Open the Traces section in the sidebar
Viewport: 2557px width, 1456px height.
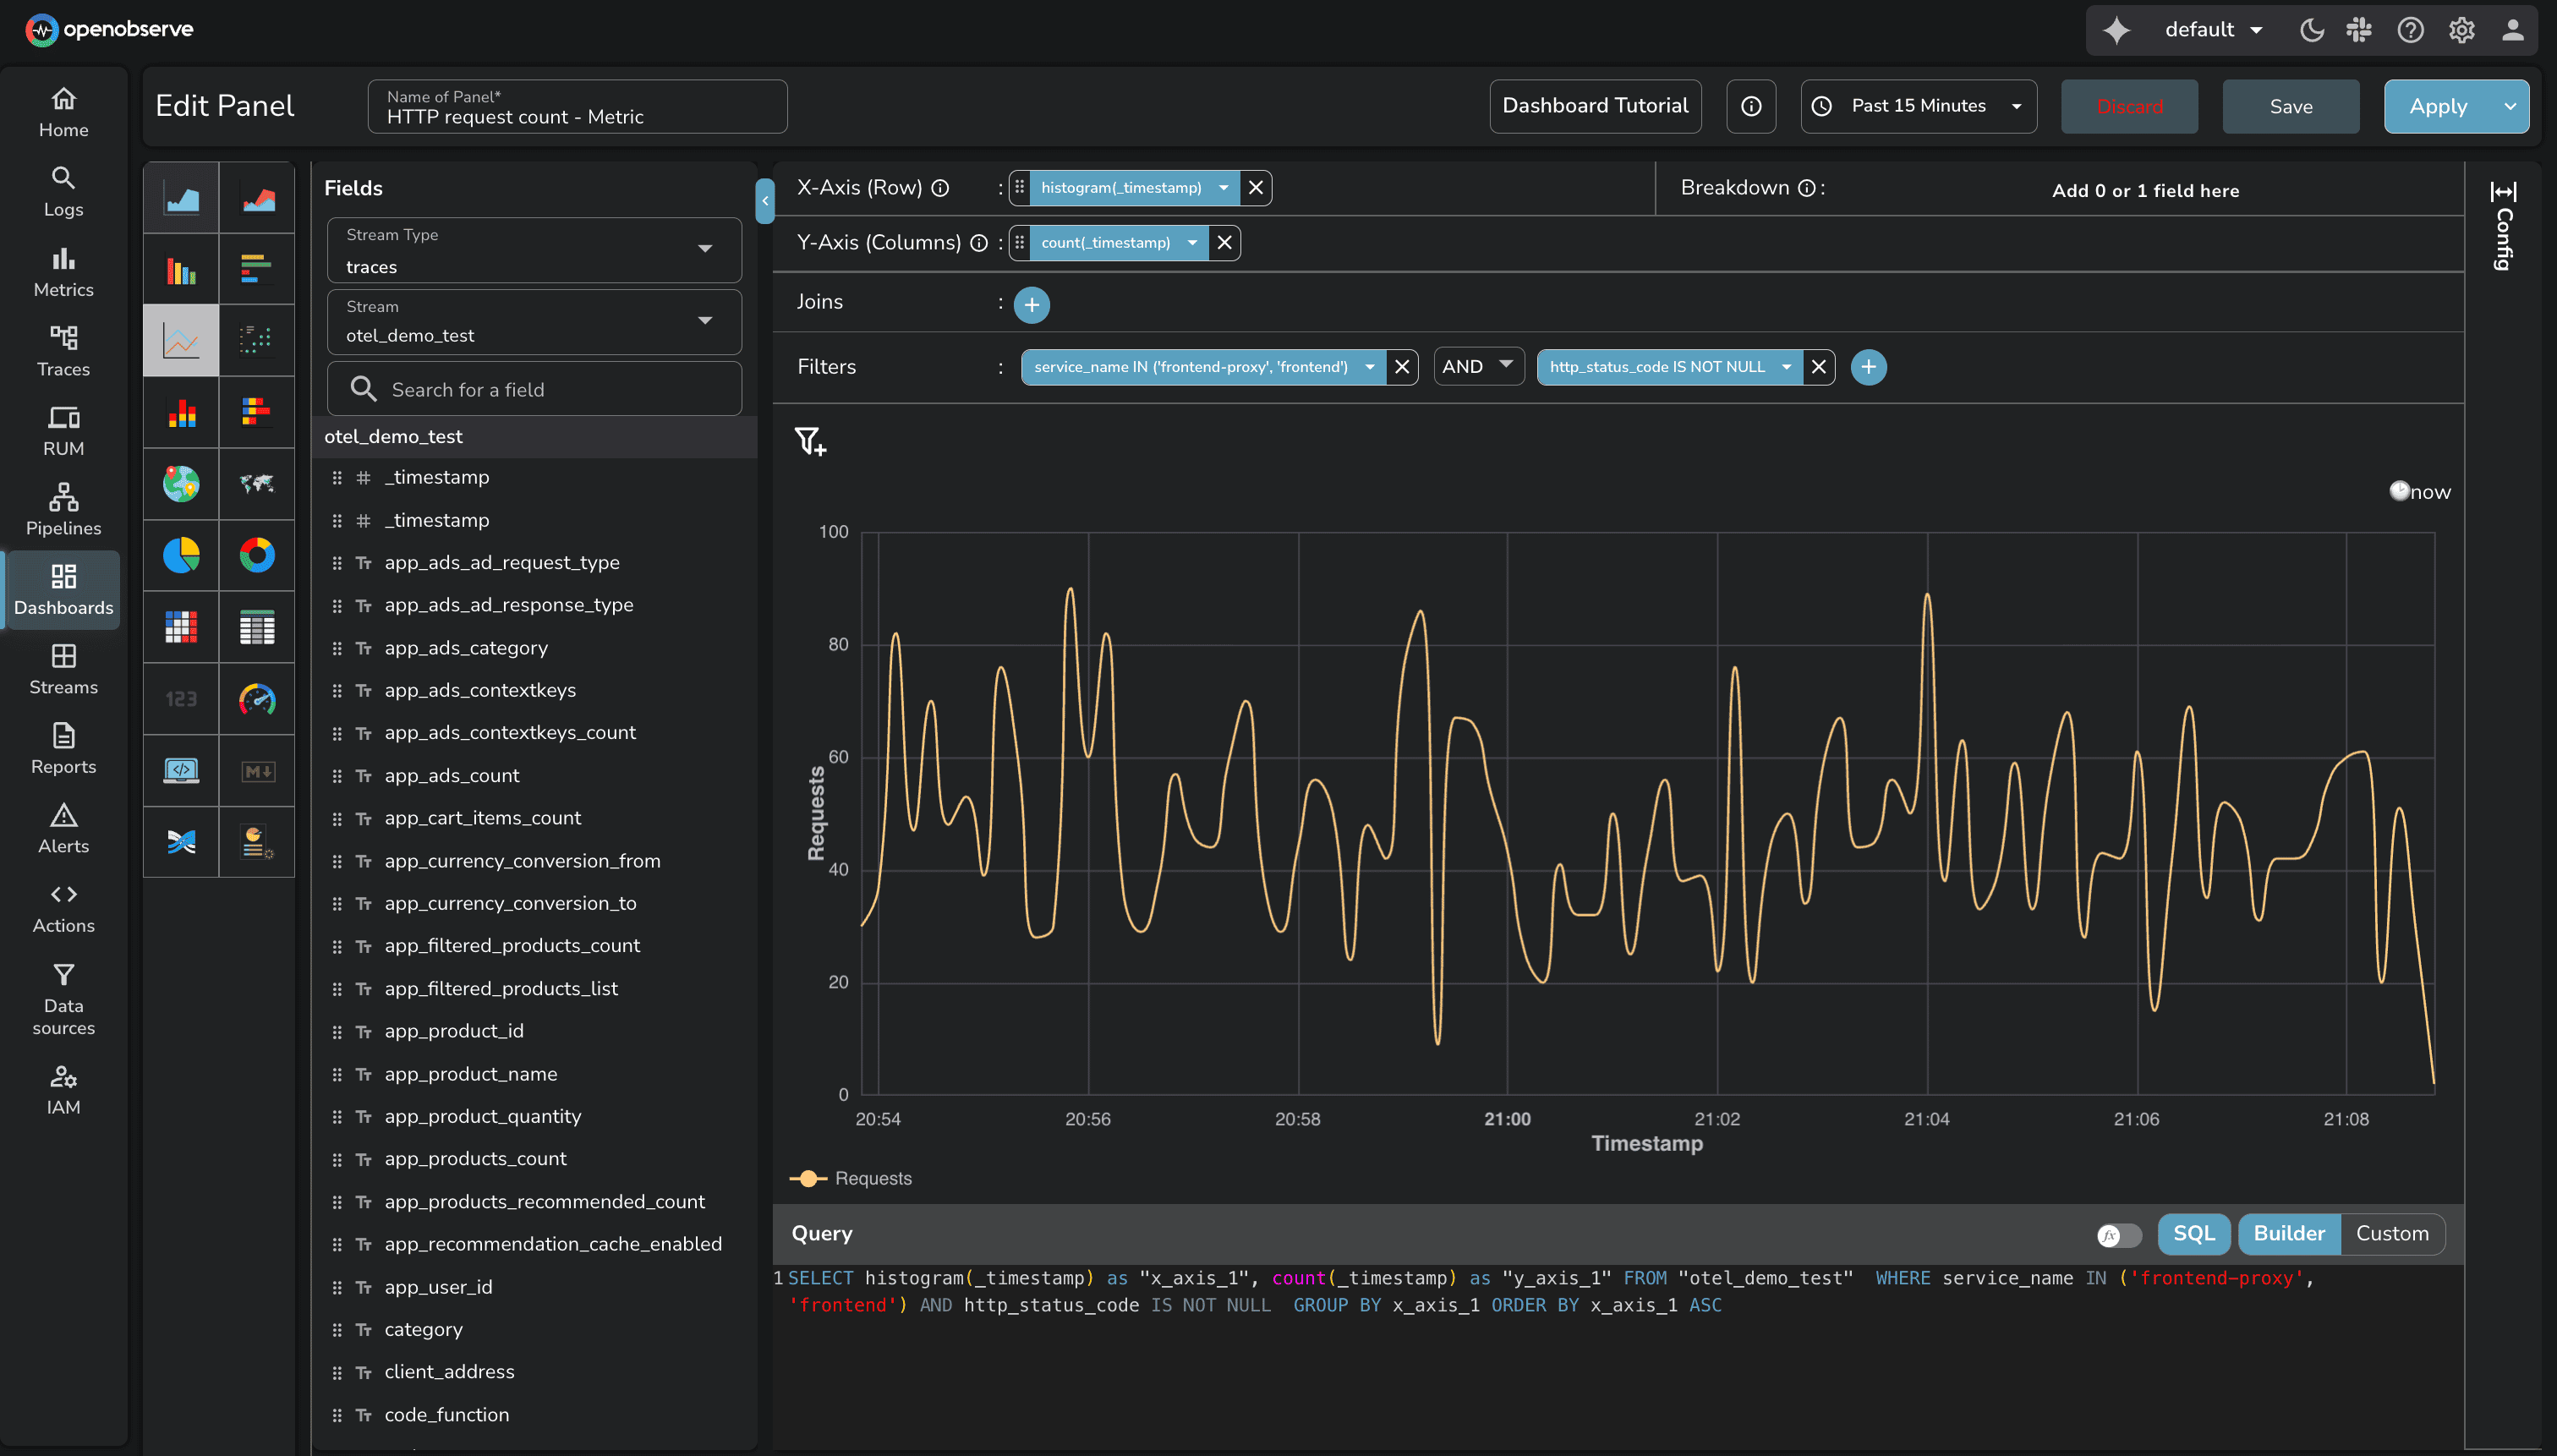pyautogui.click(x=63, y=351)
